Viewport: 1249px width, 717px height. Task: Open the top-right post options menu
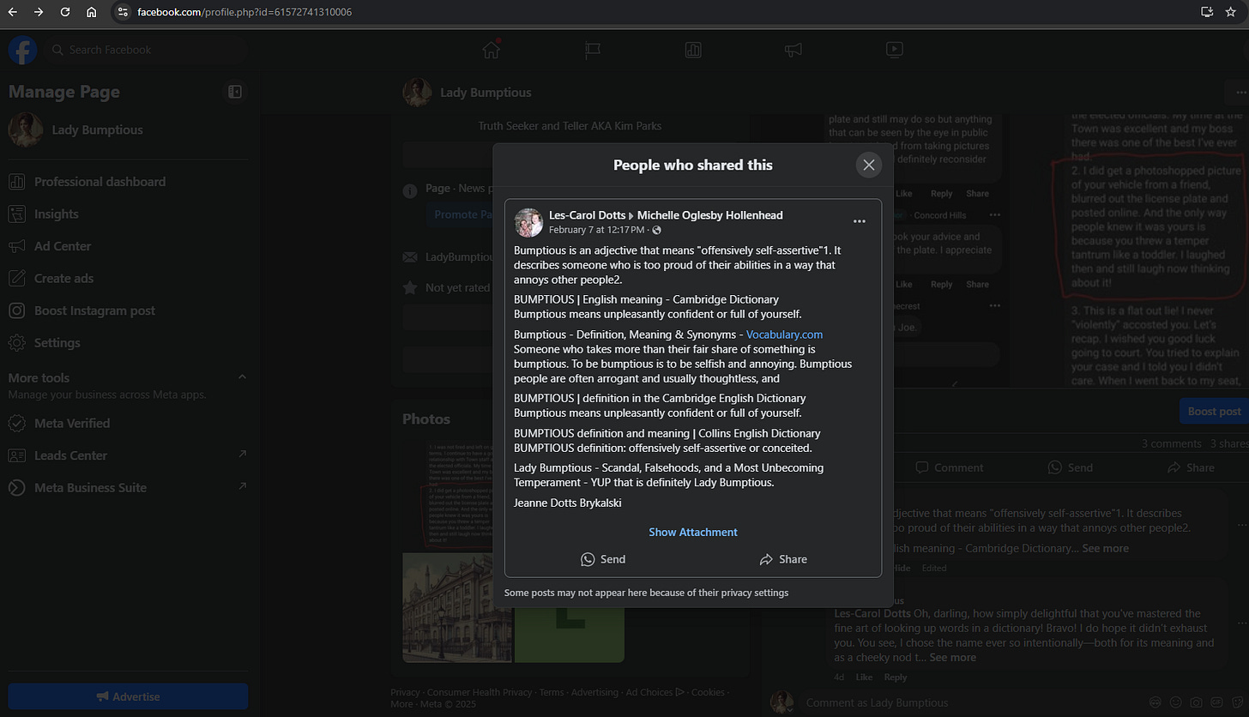(x=1240, y=92)
